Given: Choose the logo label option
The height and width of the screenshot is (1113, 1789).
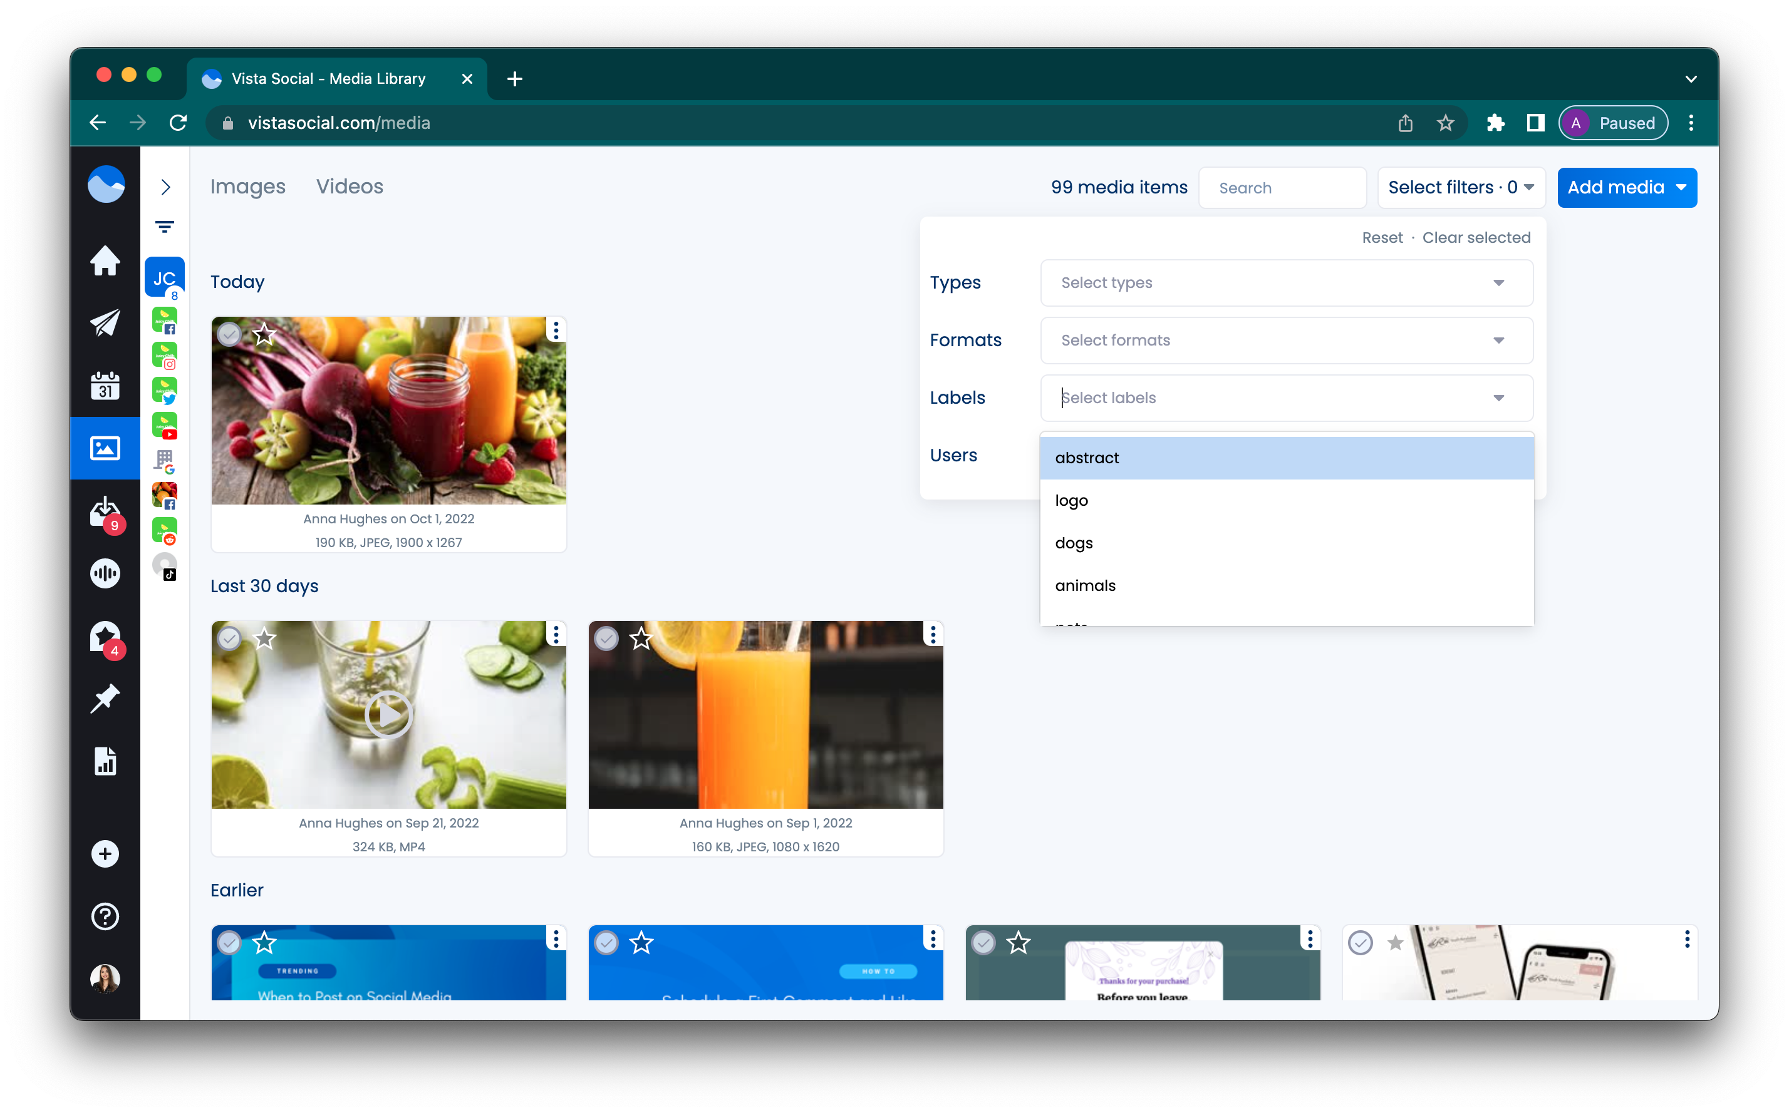Looking at the screenshot, I should click(1287, 501).
